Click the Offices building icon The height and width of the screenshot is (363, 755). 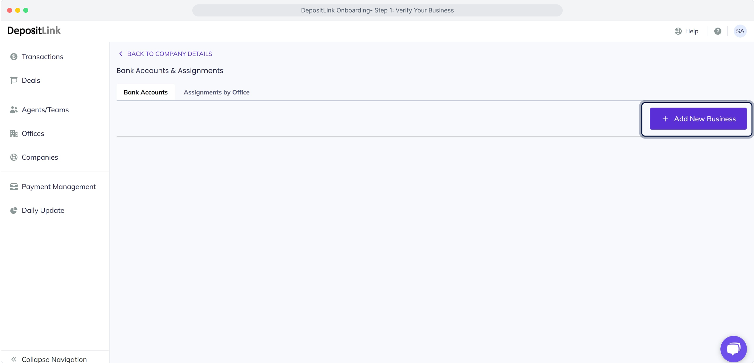(x=14, y=133)
